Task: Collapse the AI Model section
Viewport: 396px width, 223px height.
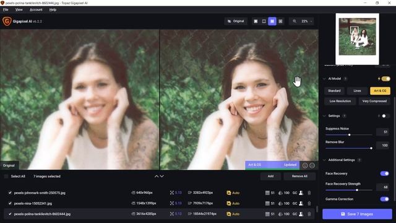Action: [324, 79]
